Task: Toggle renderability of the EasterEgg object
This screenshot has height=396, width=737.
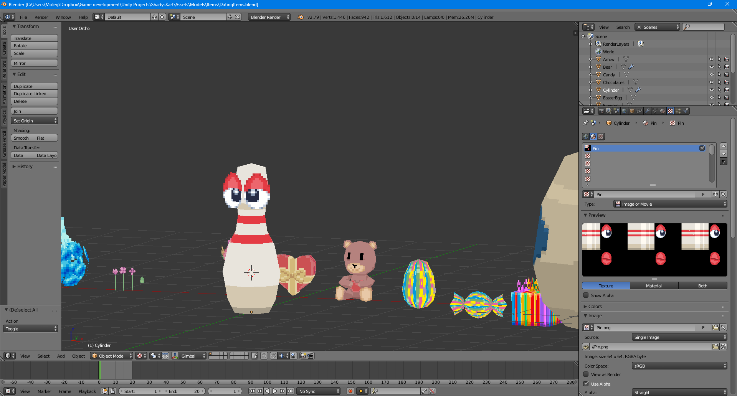Action: click(727, 97)
